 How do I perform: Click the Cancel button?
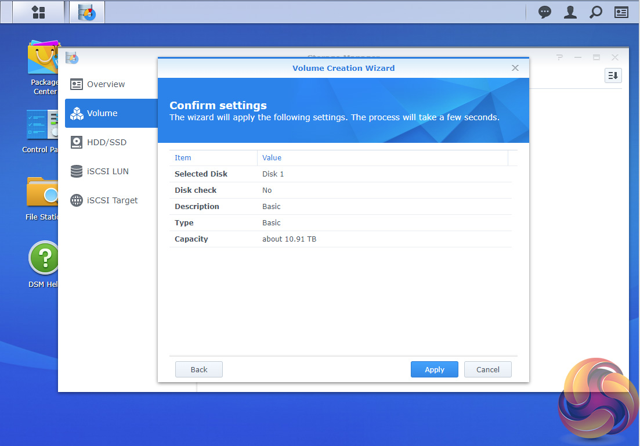coord(488,369)
